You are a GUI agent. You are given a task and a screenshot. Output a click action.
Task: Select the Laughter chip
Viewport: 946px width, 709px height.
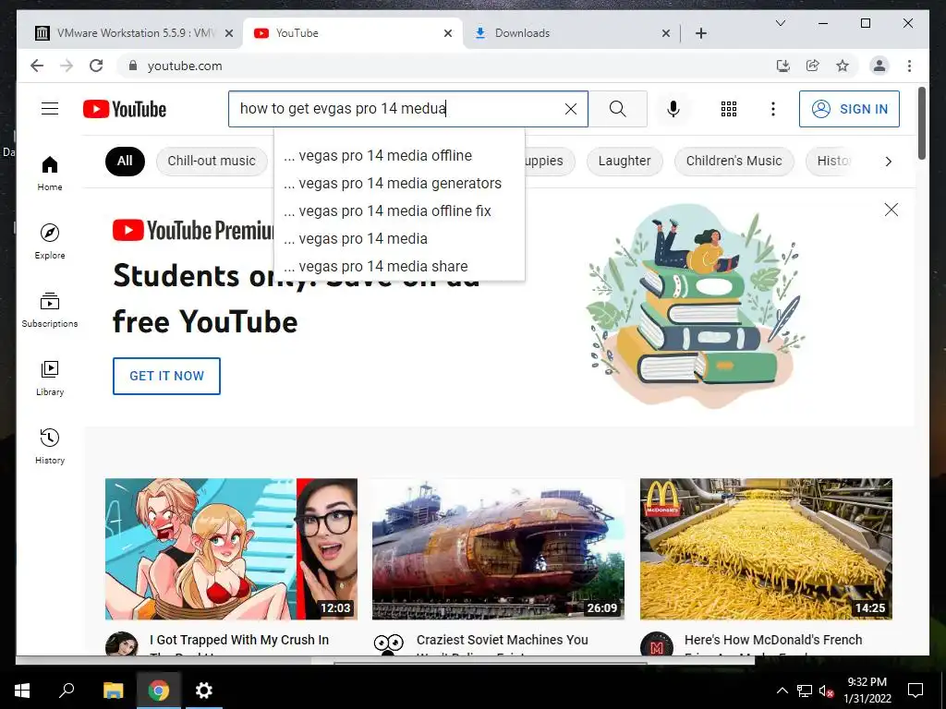625,161
